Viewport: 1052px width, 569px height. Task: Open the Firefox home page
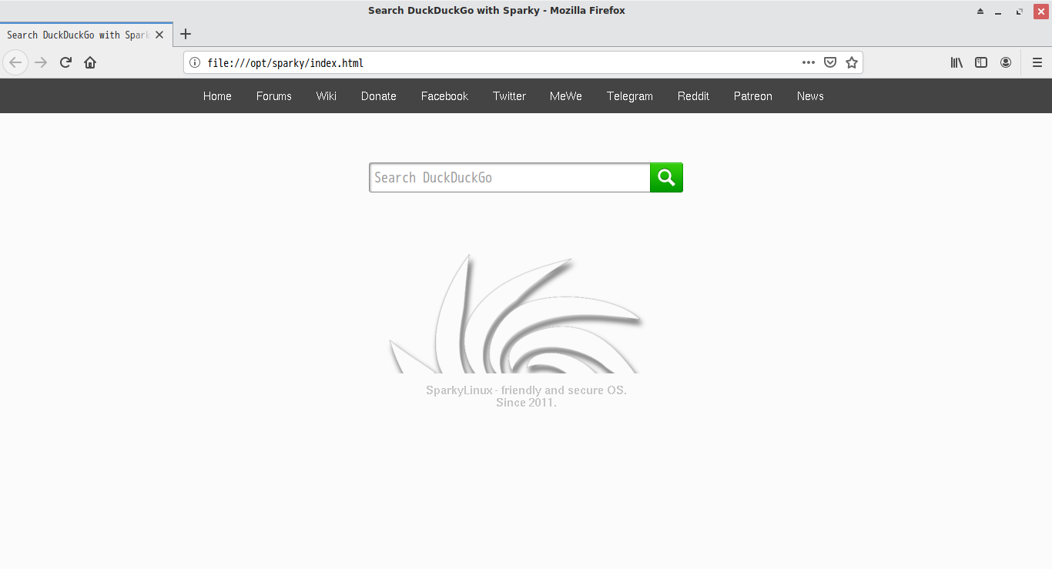pyautogui.click(x=90, y=62)
